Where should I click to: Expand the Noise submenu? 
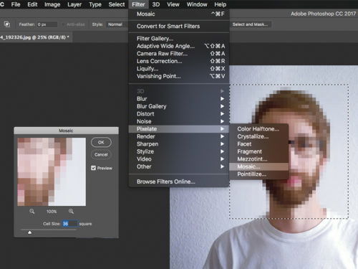[x=179, y=121]
